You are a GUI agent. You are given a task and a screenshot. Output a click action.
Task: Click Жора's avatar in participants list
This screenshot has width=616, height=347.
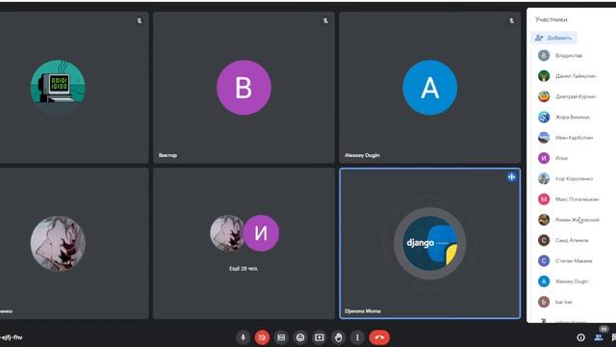544,117
